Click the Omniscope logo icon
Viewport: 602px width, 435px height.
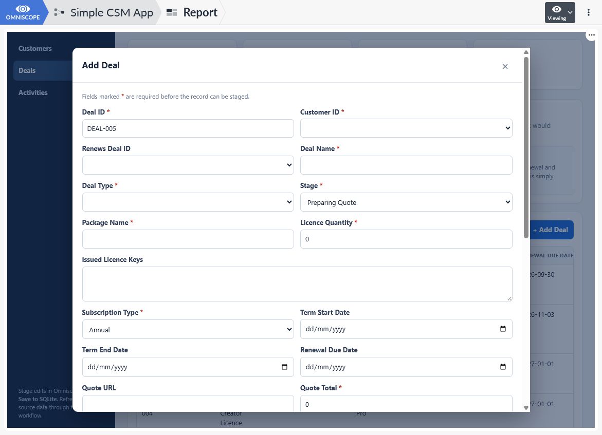23,9
